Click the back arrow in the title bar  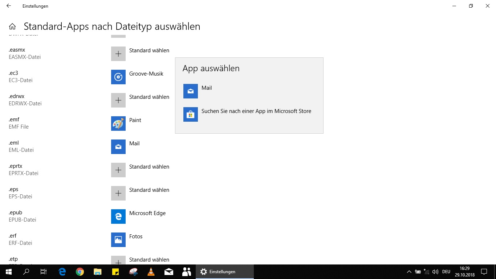9,6
